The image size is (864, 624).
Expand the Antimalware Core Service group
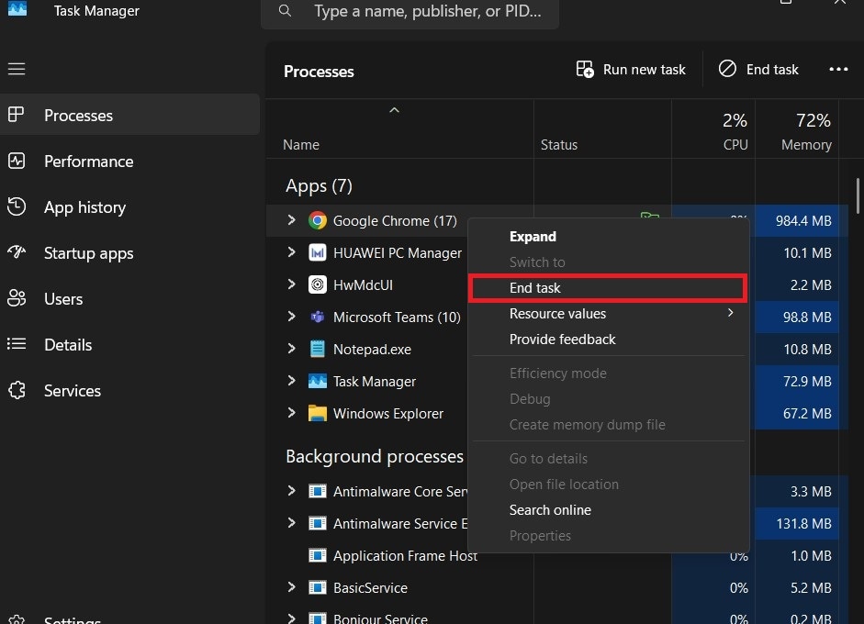point(291,490)
